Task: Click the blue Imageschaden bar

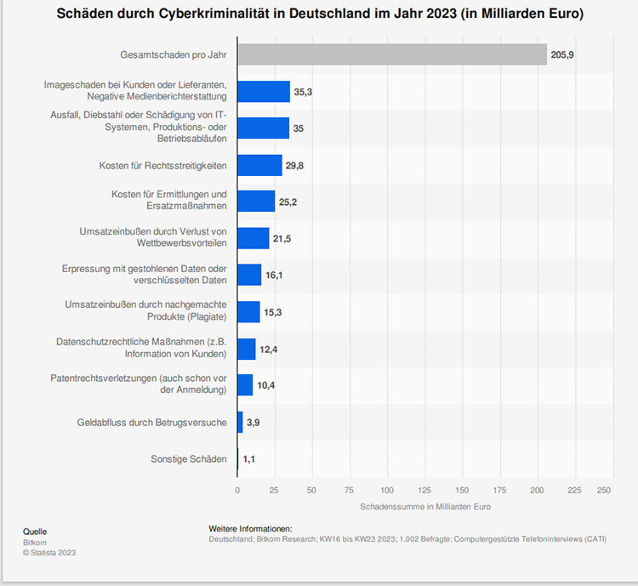Action: (x=264, y=92)
